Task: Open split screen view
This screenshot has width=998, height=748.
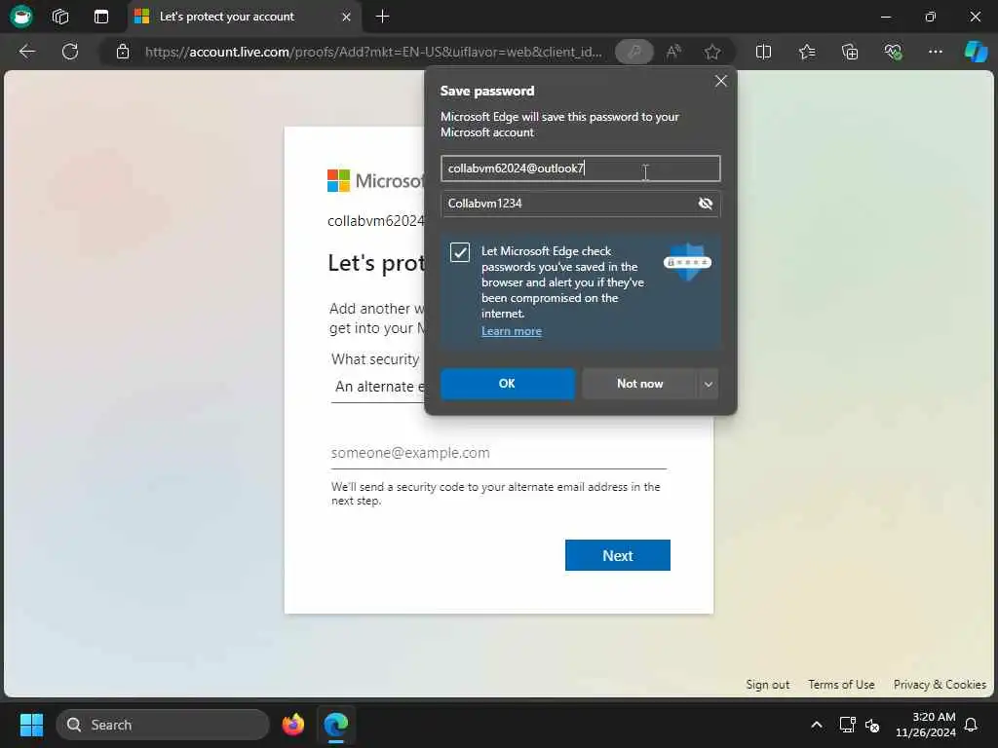Action: point(763,52)
